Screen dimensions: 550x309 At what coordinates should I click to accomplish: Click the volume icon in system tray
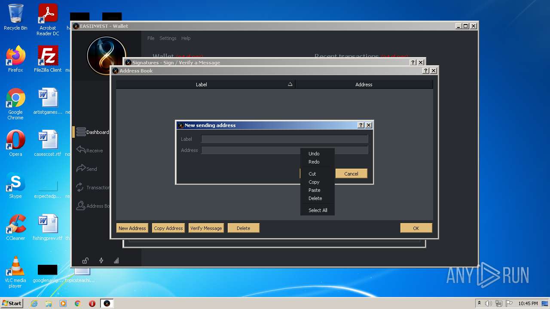489,303
